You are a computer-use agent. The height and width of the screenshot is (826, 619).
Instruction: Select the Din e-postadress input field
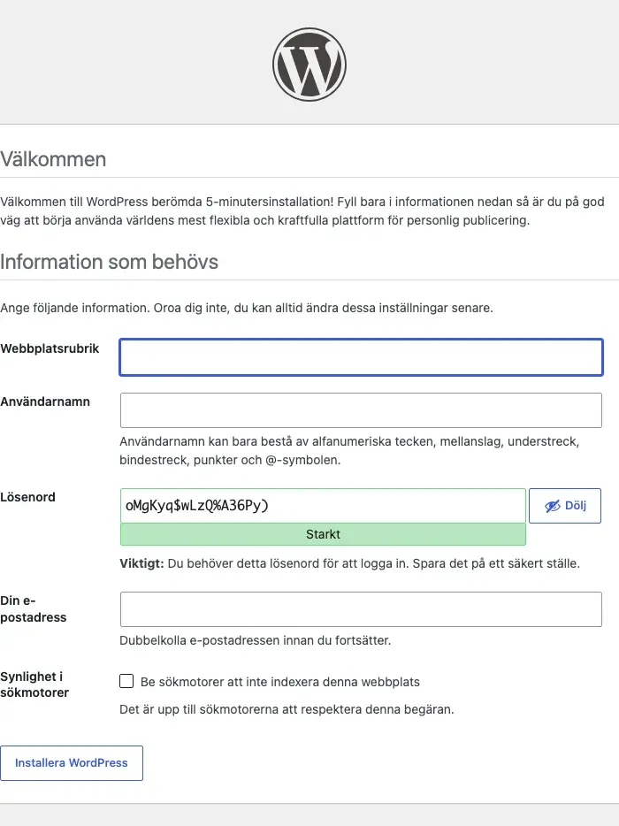tap(361, 609)
